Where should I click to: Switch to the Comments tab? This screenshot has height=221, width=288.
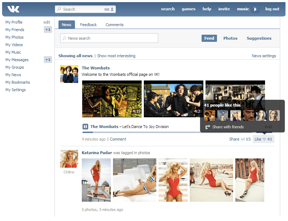(114, 25)
